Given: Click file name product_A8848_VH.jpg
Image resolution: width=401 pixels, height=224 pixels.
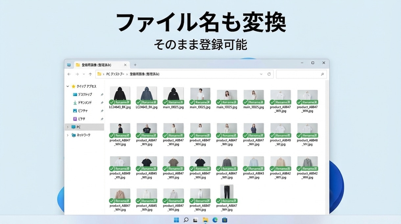Looking at the screenshot, I should 307,142.
